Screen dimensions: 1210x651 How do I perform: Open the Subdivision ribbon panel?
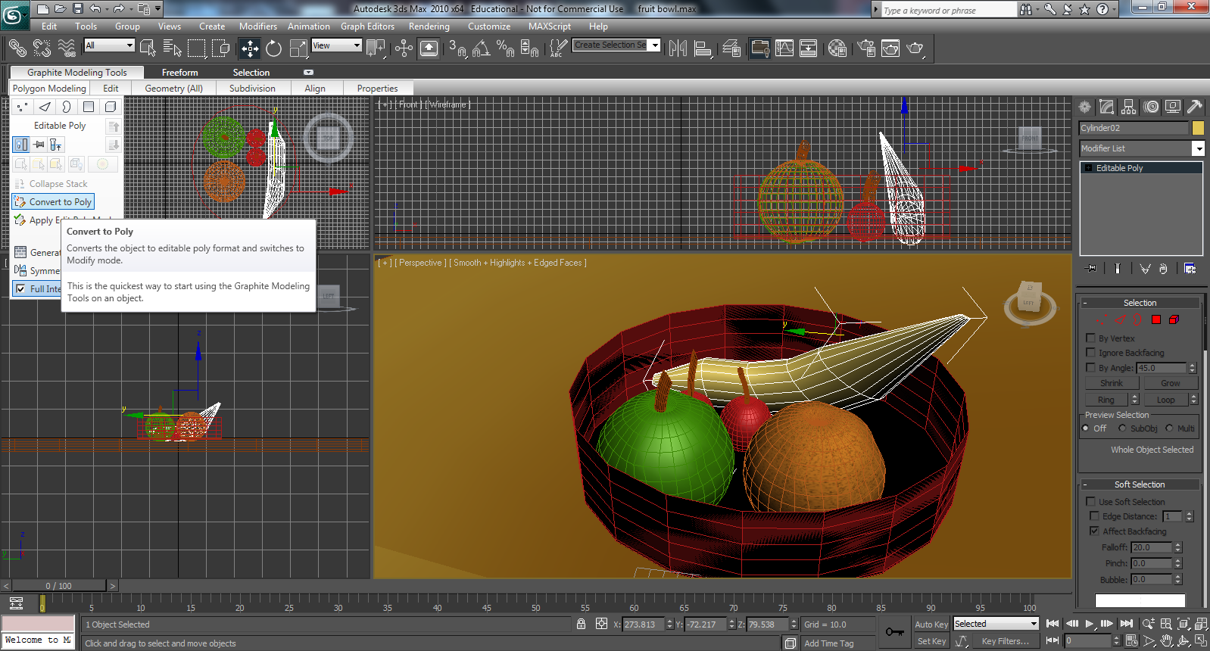[252, 89]
